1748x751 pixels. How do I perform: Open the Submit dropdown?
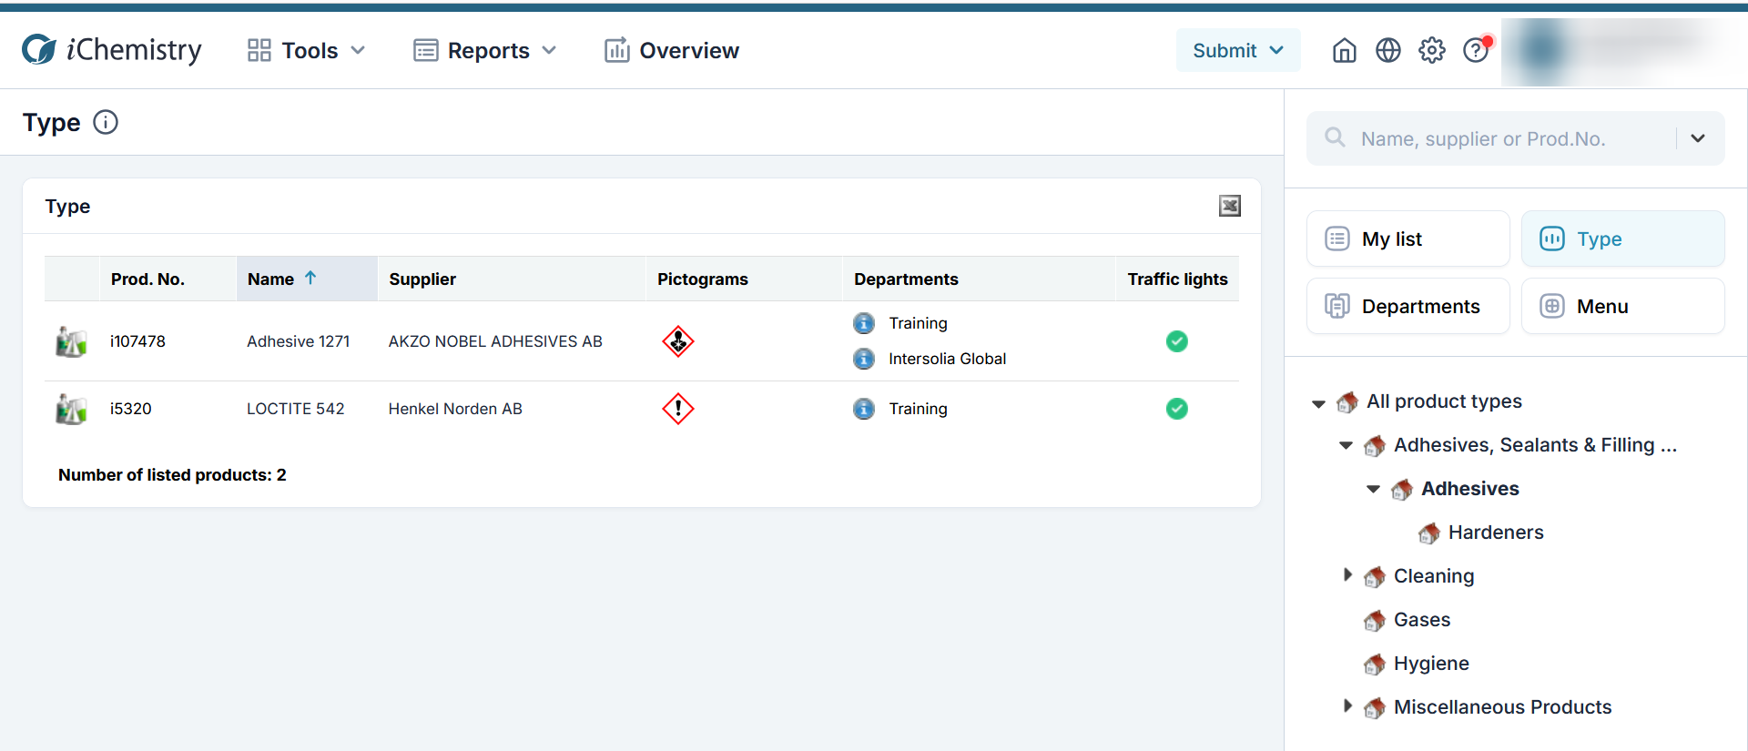click(1238, 50)
